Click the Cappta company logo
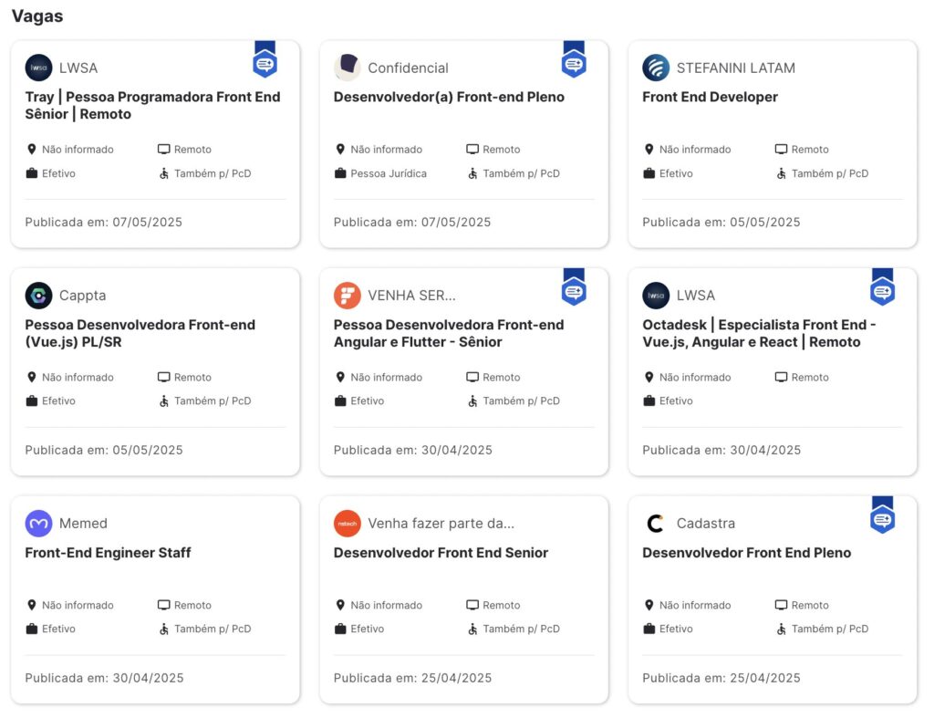The height and width of the screenshot is (718, 934). pyautogui.click(x=38, y=296)
